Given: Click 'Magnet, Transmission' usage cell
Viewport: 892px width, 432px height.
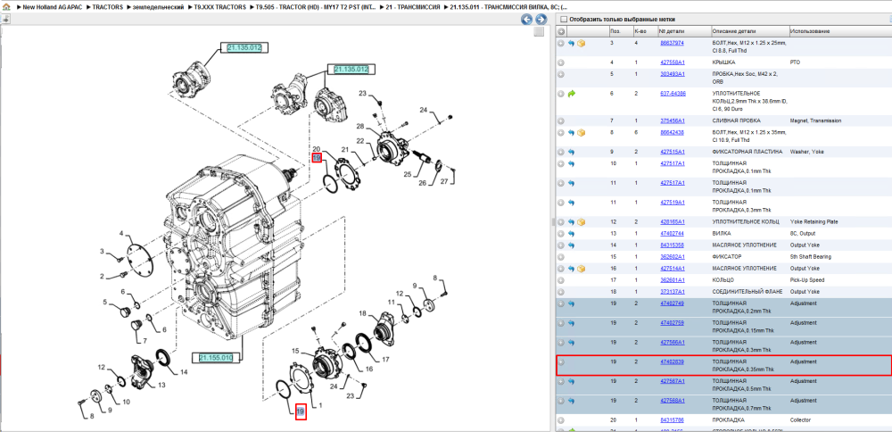Looking at the screenshot, I should [x=816, y=120].
